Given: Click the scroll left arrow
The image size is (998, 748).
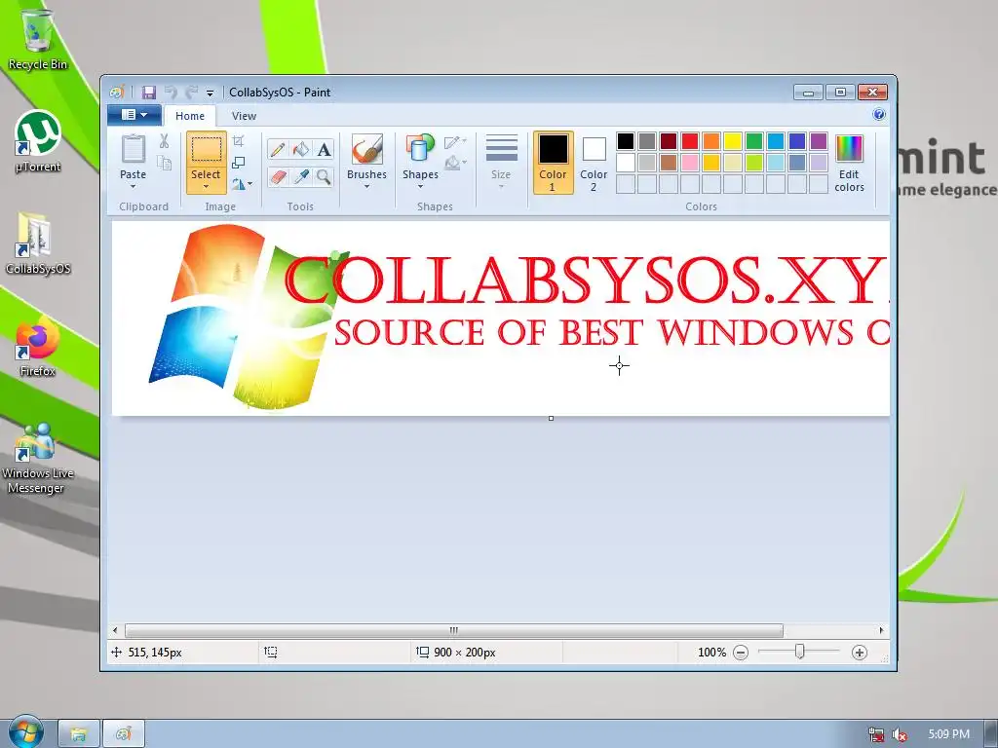Looking at the screenshot, I should coord(115,630).
